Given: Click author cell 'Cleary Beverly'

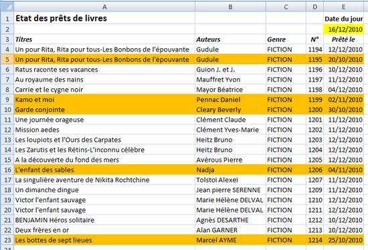Looking at the screenshot, I should tap(230, 110).
